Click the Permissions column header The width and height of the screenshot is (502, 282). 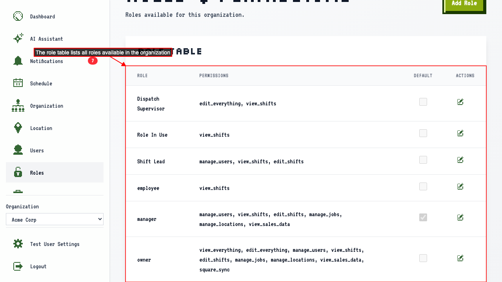[x=214, y=76]
